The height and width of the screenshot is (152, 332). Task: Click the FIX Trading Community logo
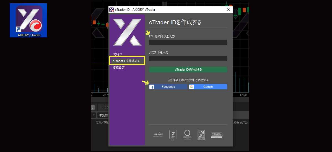217,135
